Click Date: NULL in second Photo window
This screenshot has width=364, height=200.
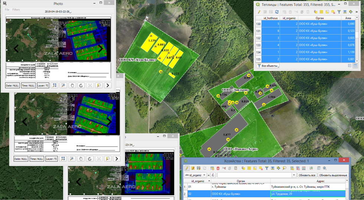coord(21,159)
